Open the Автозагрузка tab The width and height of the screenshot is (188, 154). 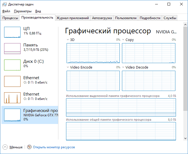click(x=102, y=18)
